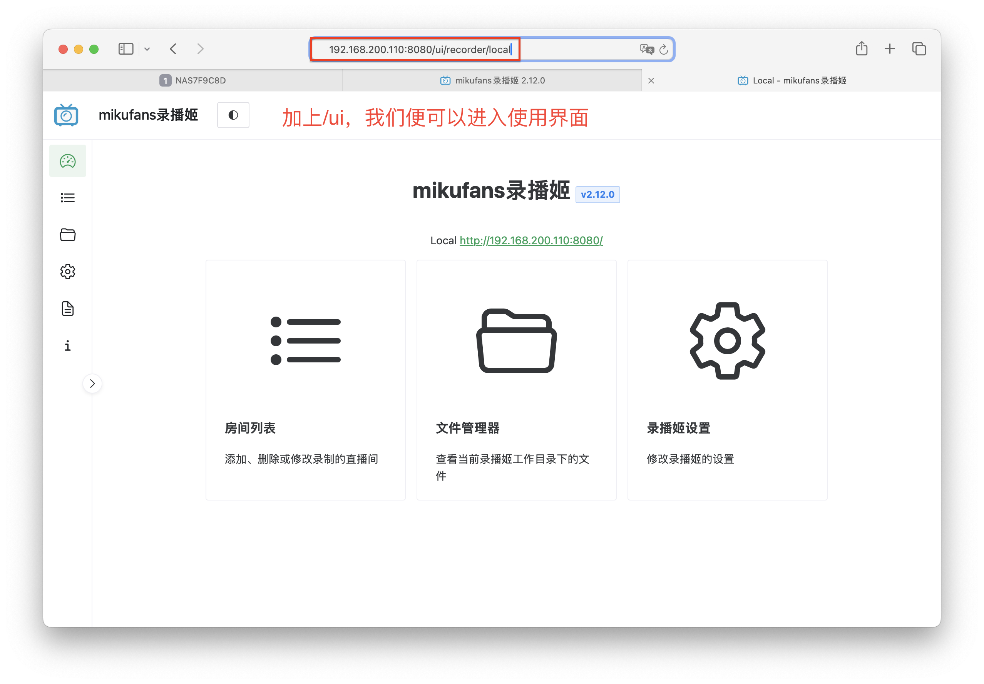984x684 pixels.
Task: Close the Local - mikufans tab
Action: (651, 80)
